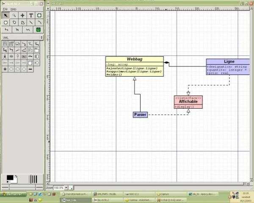Pick the UML Message arrow shape
Screen dimensions: 254x203
click(x=30, y=57)
